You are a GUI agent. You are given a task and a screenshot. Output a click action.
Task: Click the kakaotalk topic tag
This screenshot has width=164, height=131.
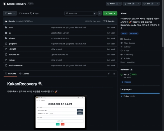[x=134, y=33]
